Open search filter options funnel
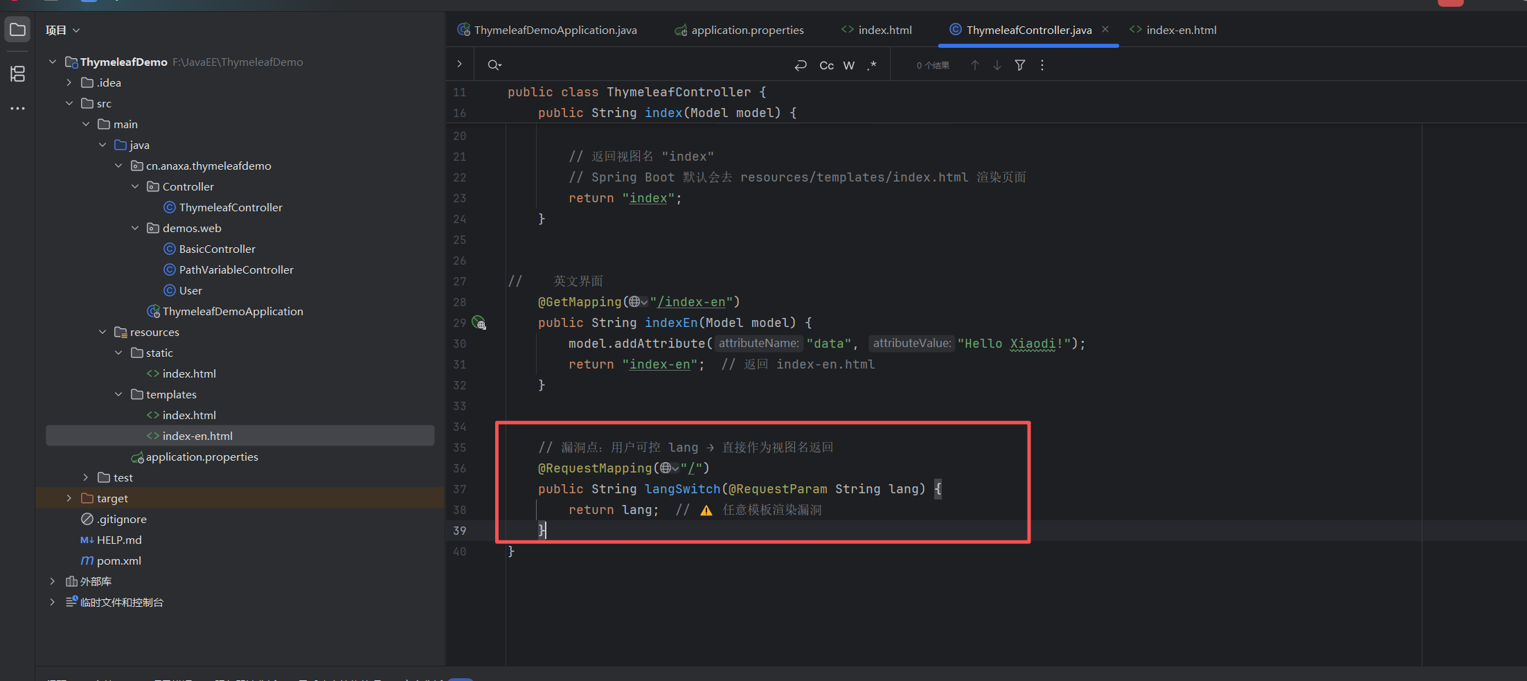 1020,65
